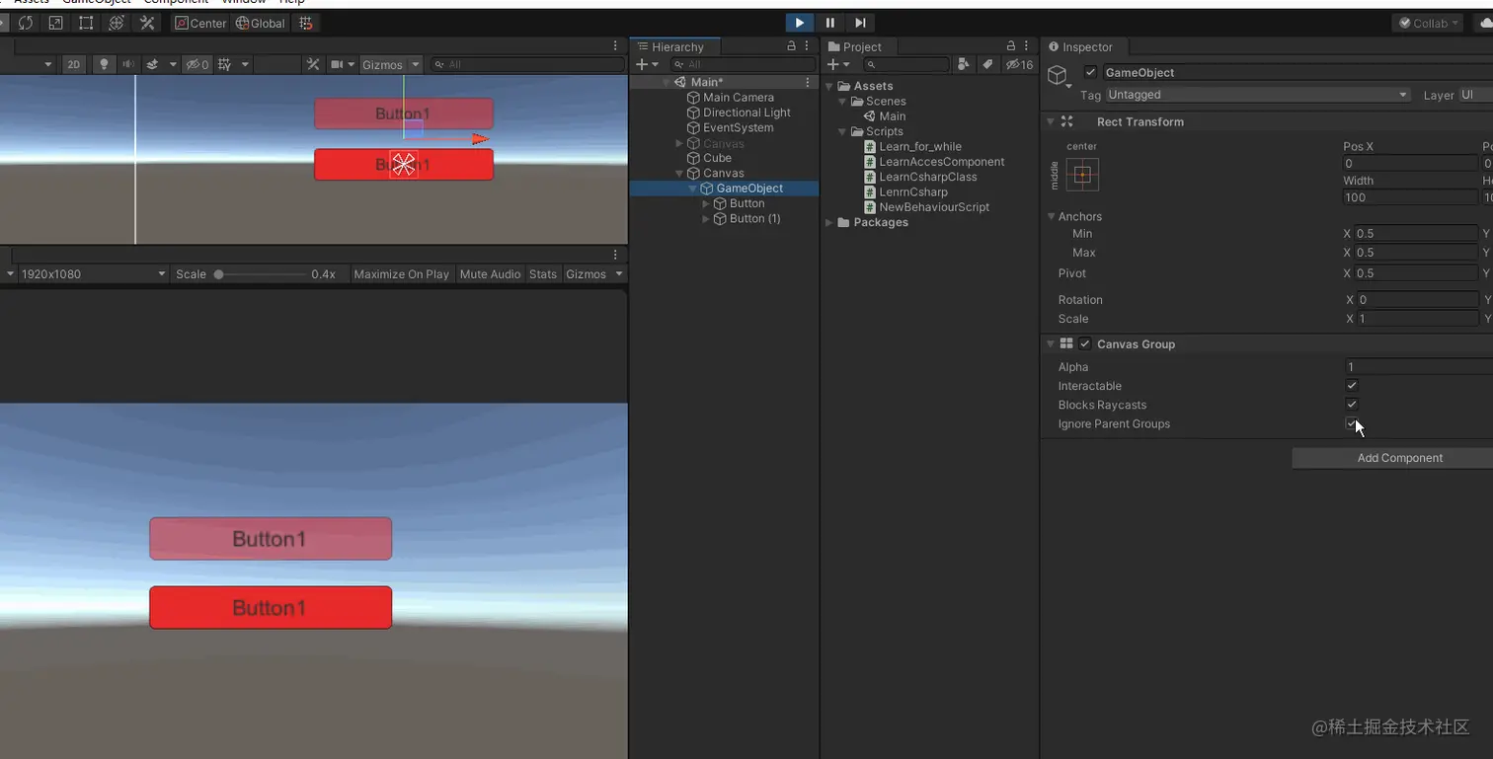Click Project search by type icon
Image resolution: width=1493 pixels, height=759 pixels.
(964, 64)
